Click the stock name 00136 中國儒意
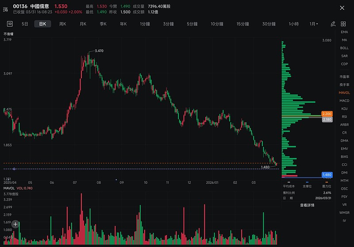 (x=31, y=6)
